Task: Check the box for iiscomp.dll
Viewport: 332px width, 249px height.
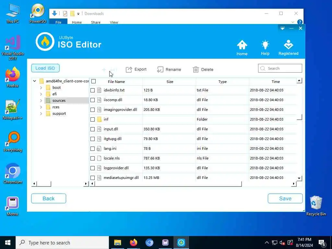Action: tap(92, 100)
